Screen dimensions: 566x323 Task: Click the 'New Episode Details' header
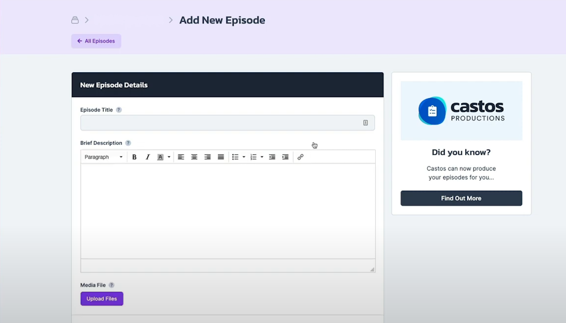coord(114,85)
